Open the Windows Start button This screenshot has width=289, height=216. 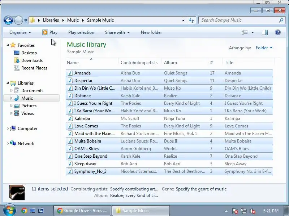(9, 211)
